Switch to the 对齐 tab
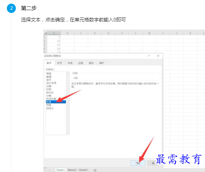Screen dimensions: 205x172 [x=60, y=63]
